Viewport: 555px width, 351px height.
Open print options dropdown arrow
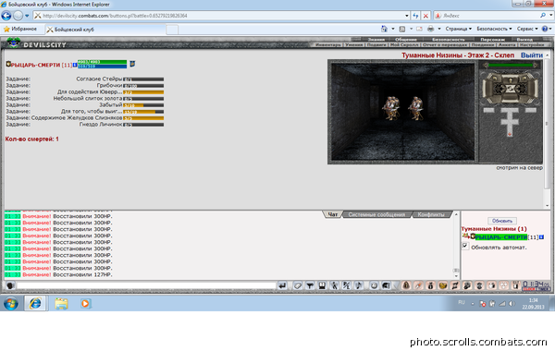[439, 29]
